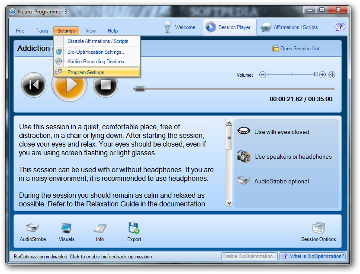Click the Neuro-Programmer 3 title bar icon
This screenshot has width=360, height=274.
point(12,12)
